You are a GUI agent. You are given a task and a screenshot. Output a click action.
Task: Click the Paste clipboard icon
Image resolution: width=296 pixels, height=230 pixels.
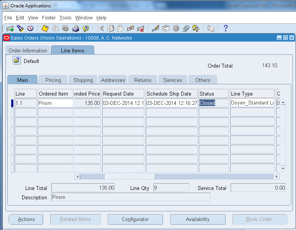tap(121, 28)
